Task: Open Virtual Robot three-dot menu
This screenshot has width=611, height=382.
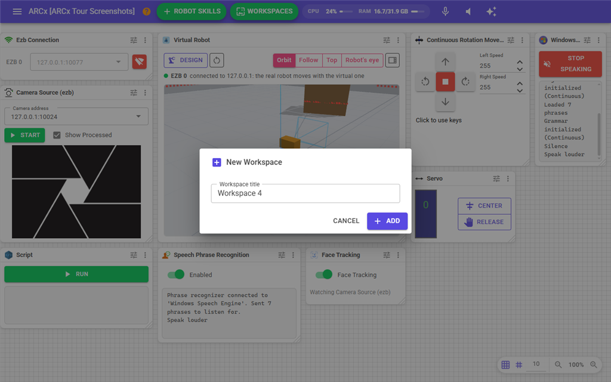Action: point(398,40)
